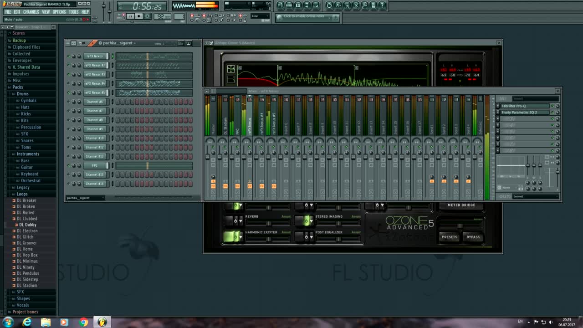583x328 pixels.
Task: Open the FPC channel button
Action: click(96, 165)
